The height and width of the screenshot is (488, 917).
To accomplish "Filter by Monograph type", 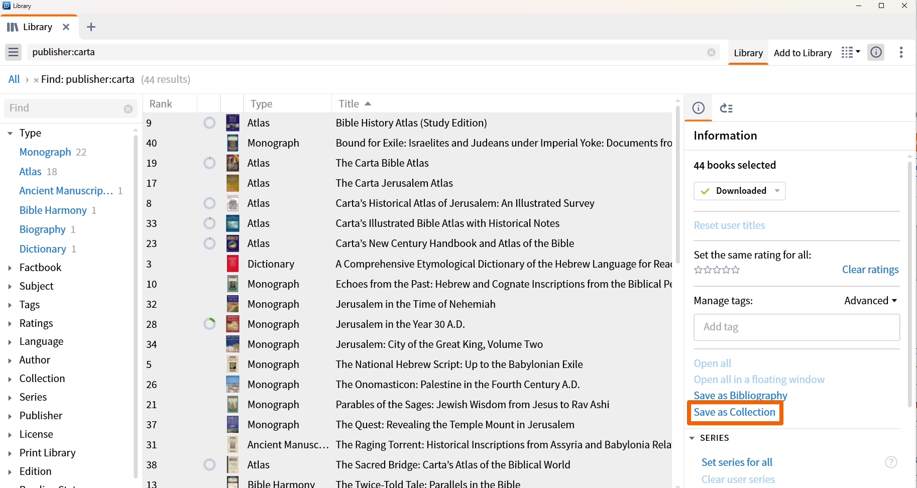I will (45, 152).
